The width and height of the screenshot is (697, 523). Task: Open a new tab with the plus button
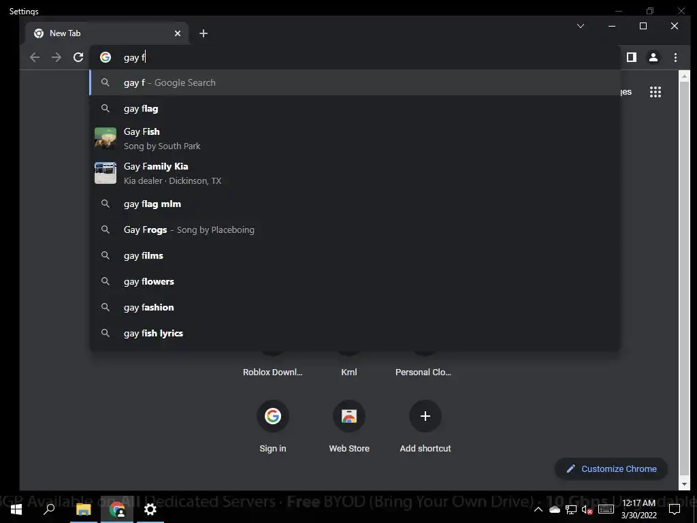[204, 33]
